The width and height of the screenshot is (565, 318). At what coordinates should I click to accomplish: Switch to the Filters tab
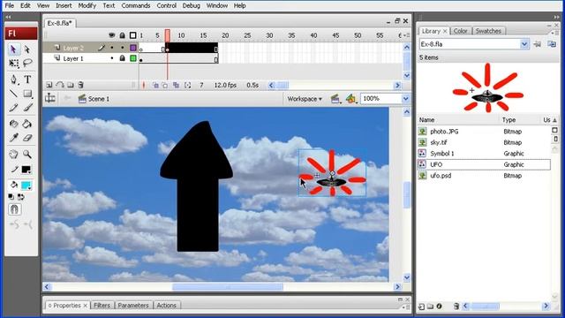[102, 305]
